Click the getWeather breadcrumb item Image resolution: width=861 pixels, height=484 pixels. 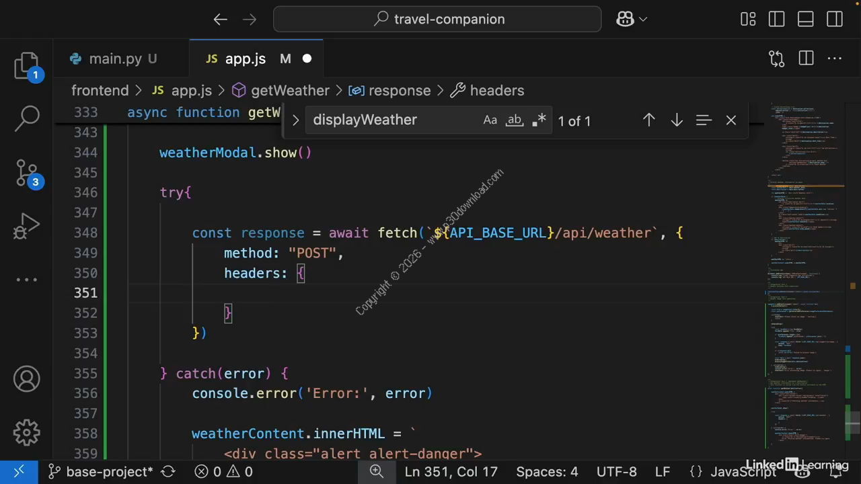click(x=289, y=91)
